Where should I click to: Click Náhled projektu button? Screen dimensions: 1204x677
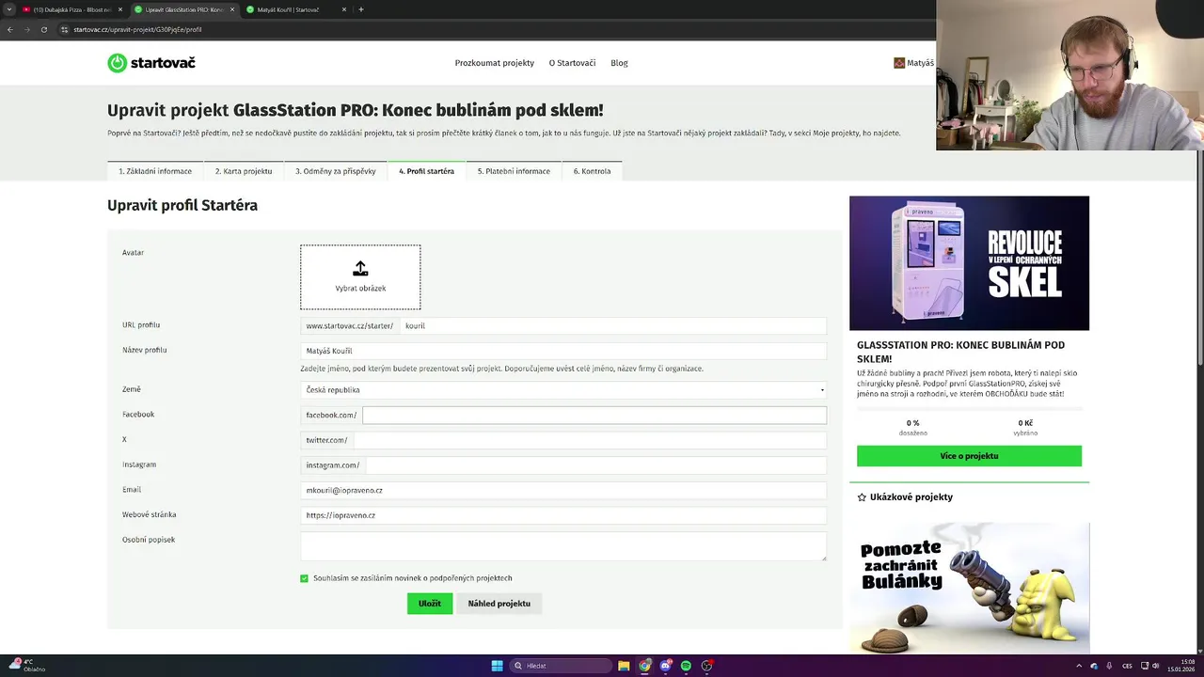coord(499,604)
